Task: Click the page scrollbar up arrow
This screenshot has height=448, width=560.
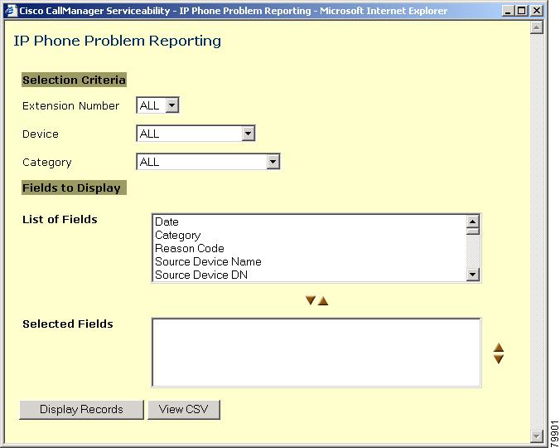Action: pyautogui.click(x=537, y=27)
